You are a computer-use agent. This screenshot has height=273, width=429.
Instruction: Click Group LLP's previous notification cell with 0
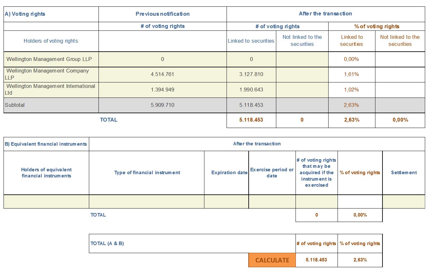(163, 59)
